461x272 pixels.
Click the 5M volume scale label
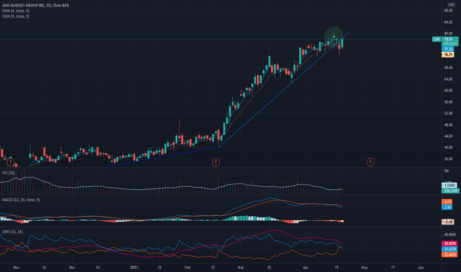(x=446, y=171)
